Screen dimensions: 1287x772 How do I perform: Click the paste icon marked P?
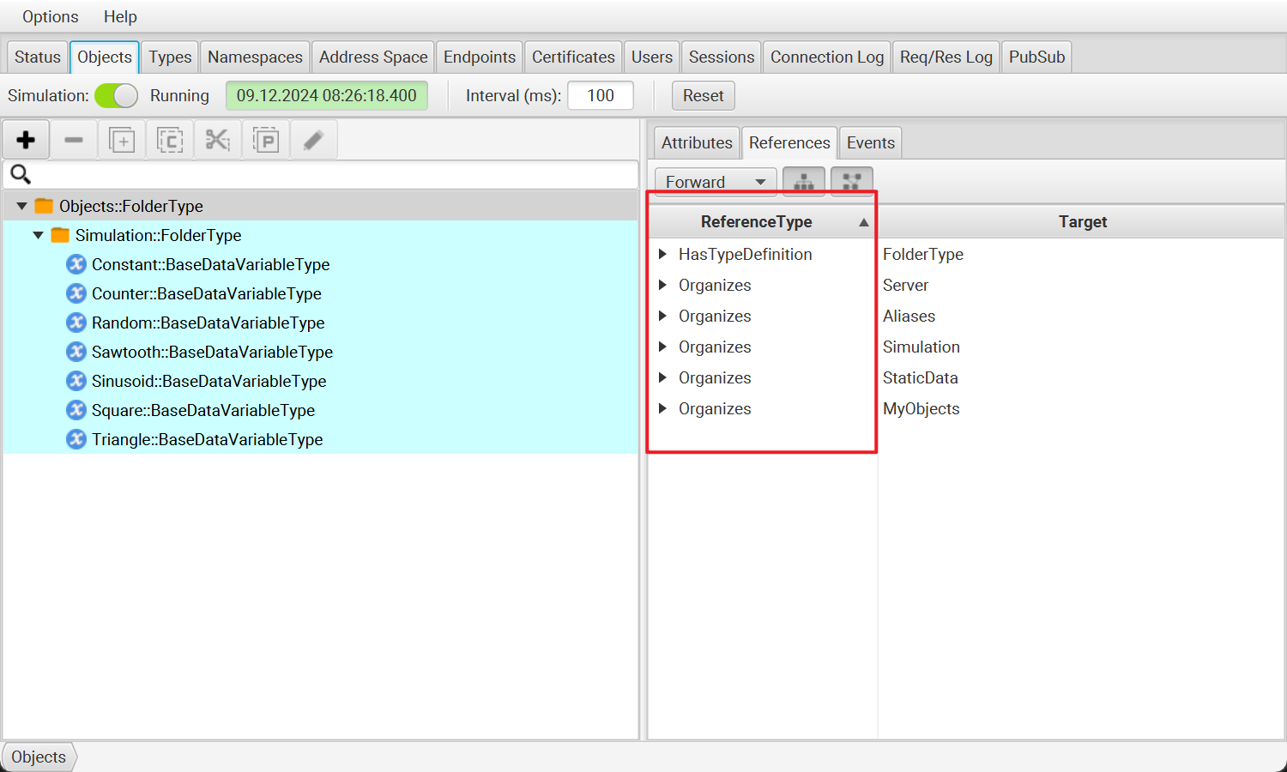[x=266, y=140]
